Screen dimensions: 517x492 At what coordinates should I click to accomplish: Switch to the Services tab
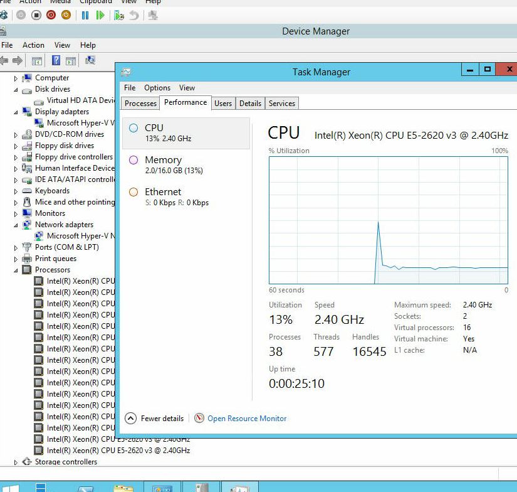click(x=282, y=104)
